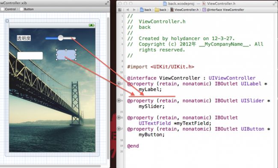Screen dimensions: 278x168
Task: Click the horizontal scrollbar under the canvas
Action: pyautogui.click(x=50, y=166)
